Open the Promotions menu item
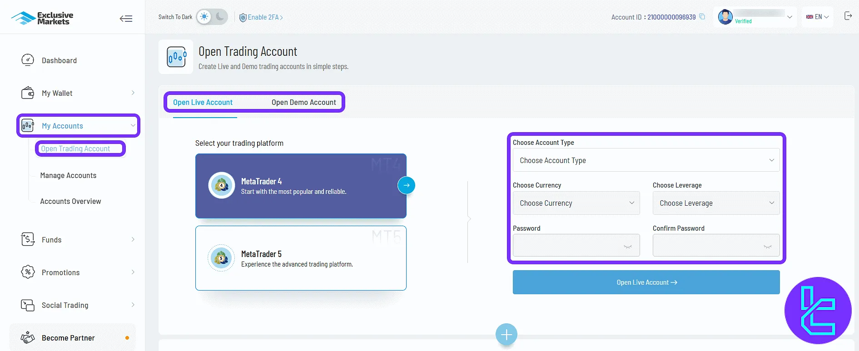 [60, 272]
